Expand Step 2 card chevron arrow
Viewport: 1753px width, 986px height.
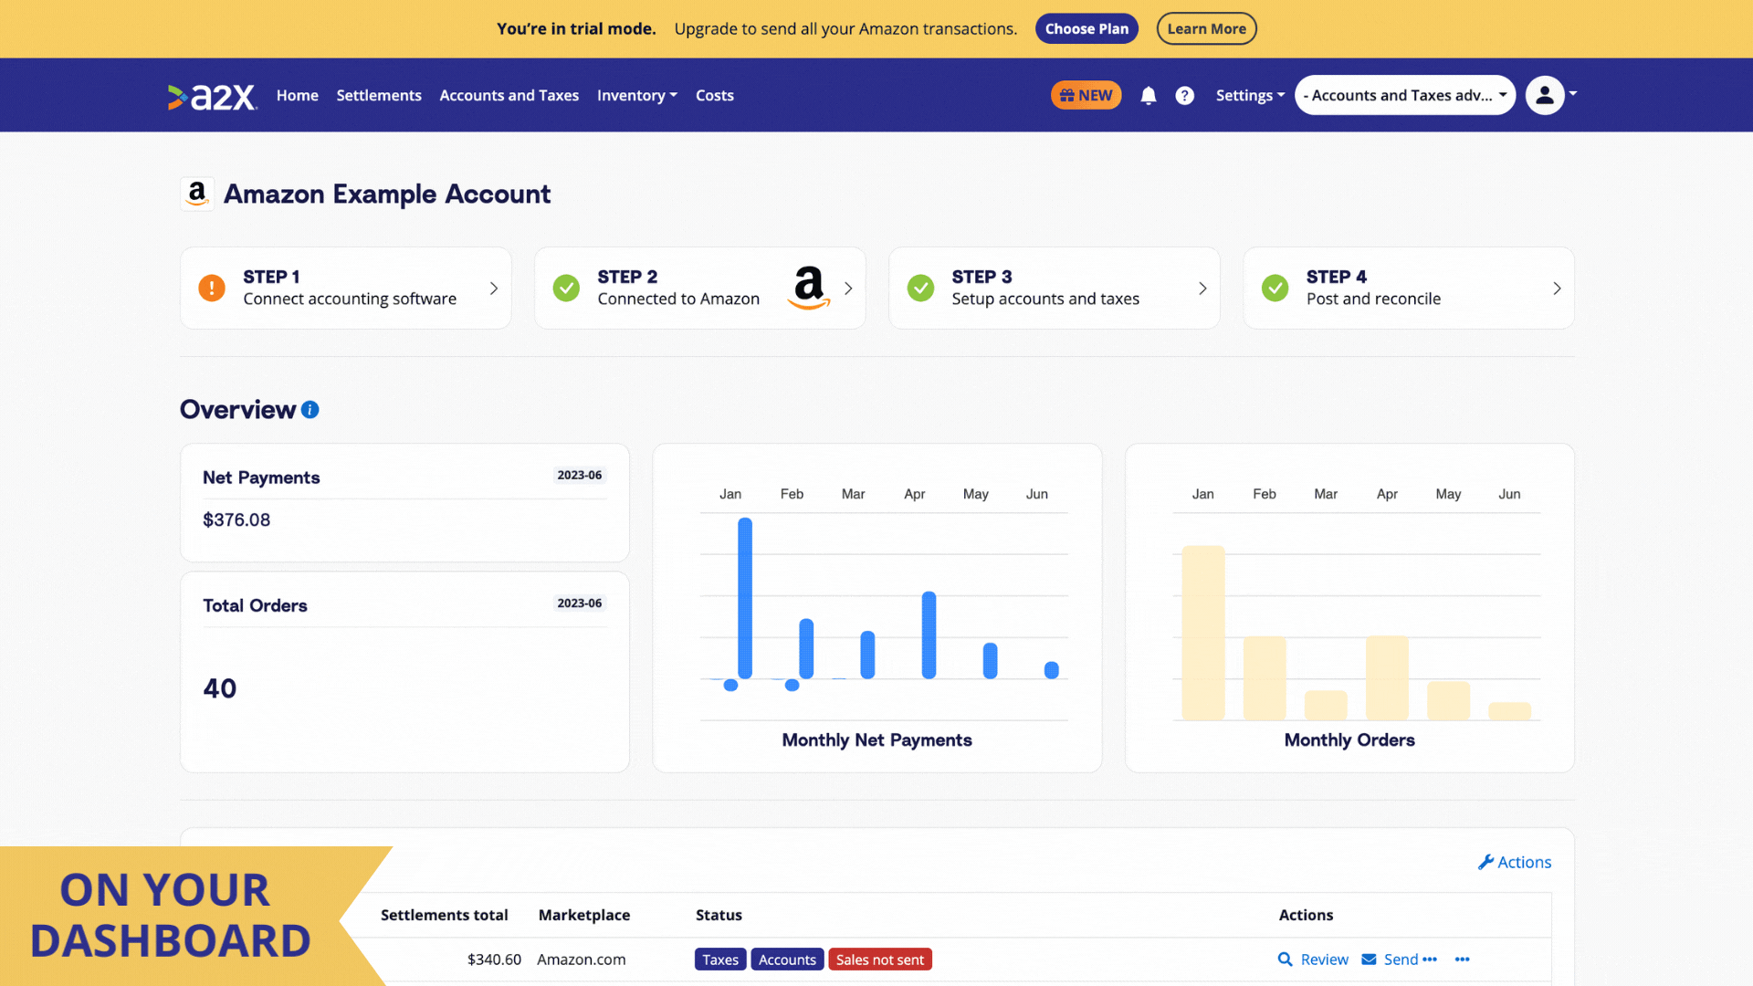(x=848, y=288)
